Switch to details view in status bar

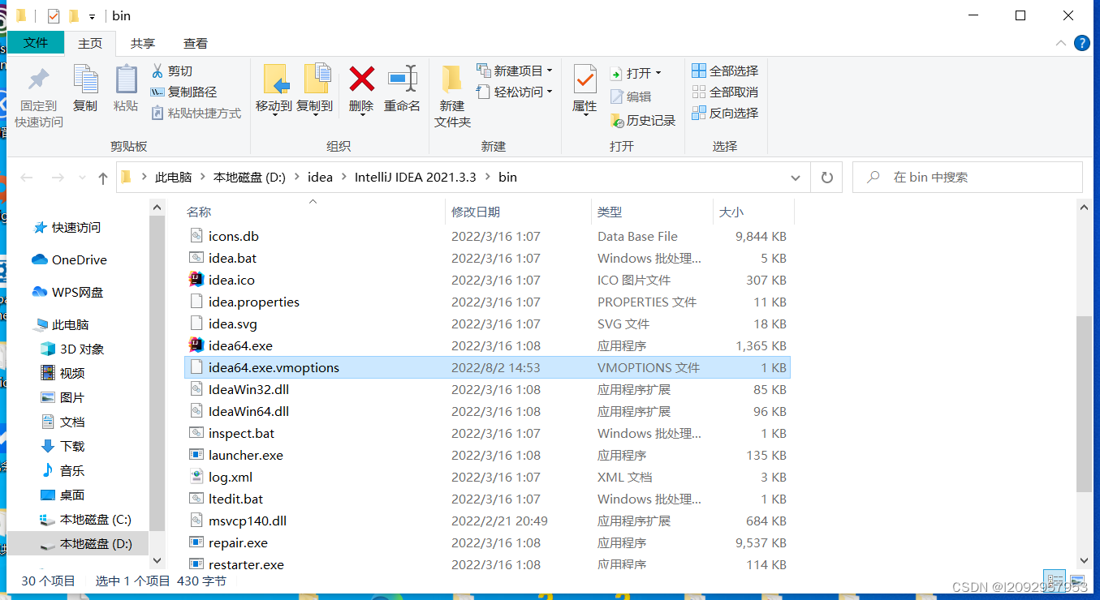(1054, 581)
